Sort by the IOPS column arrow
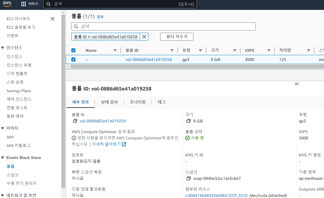 tap(269, 50)
